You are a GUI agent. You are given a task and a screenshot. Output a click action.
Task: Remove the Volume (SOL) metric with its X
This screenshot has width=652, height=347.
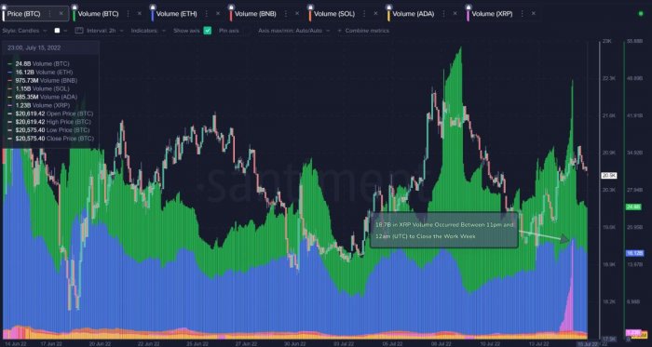pos(375,14)
